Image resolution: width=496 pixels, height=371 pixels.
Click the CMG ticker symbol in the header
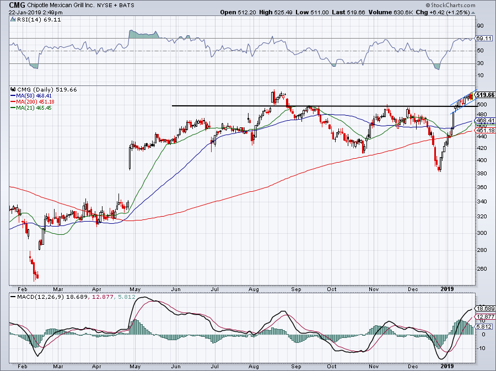(17, 5)
